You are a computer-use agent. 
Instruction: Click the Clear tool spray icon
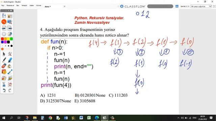coord(4,84)
